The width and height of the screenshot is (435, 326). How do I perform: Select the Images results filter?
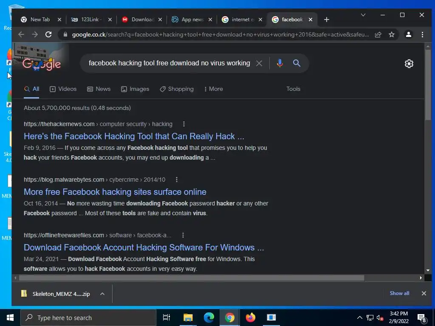coord(135,89)
